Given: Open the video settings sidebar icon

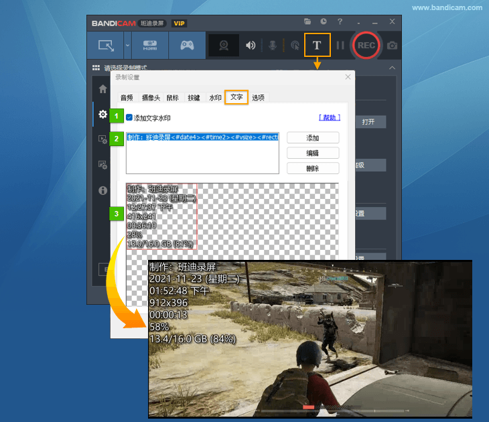Looking at the screenshot, I should click(102, 139).
